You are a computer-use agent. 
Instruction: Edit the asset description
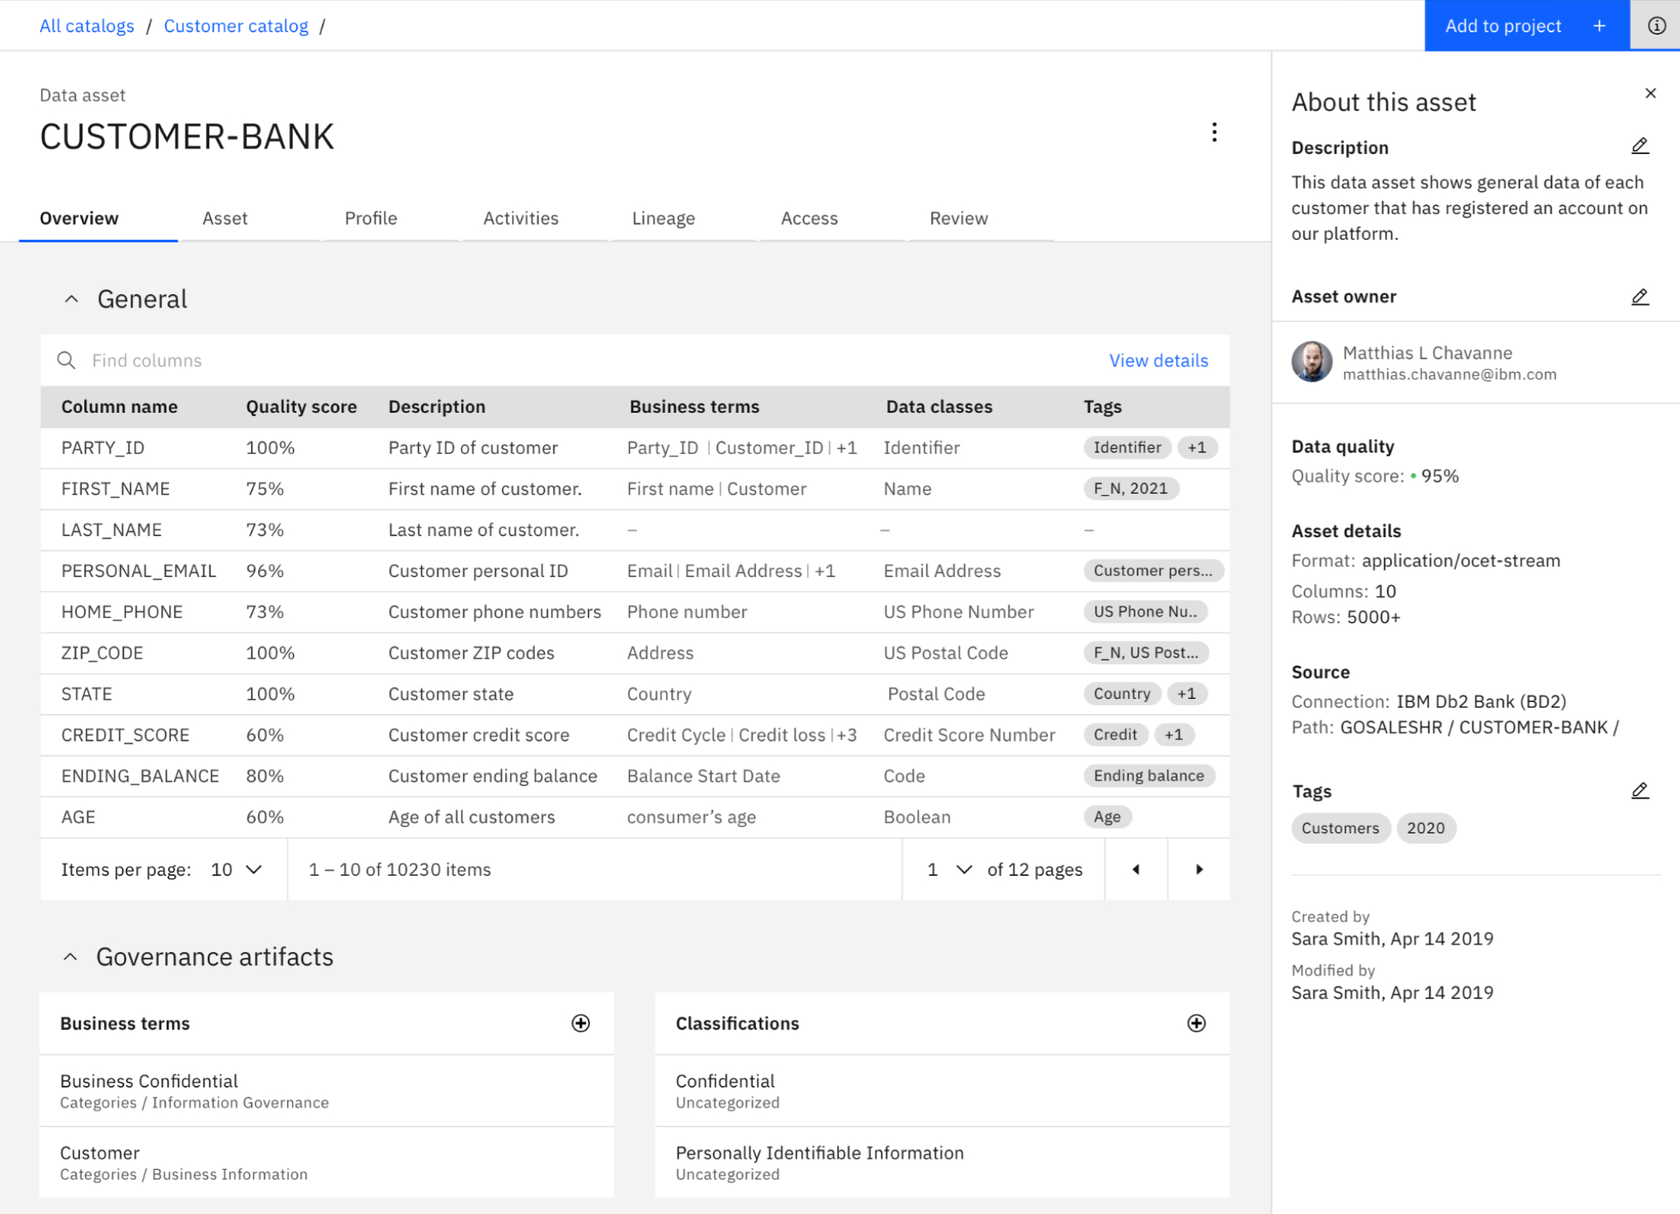(x=1639, y=145)
